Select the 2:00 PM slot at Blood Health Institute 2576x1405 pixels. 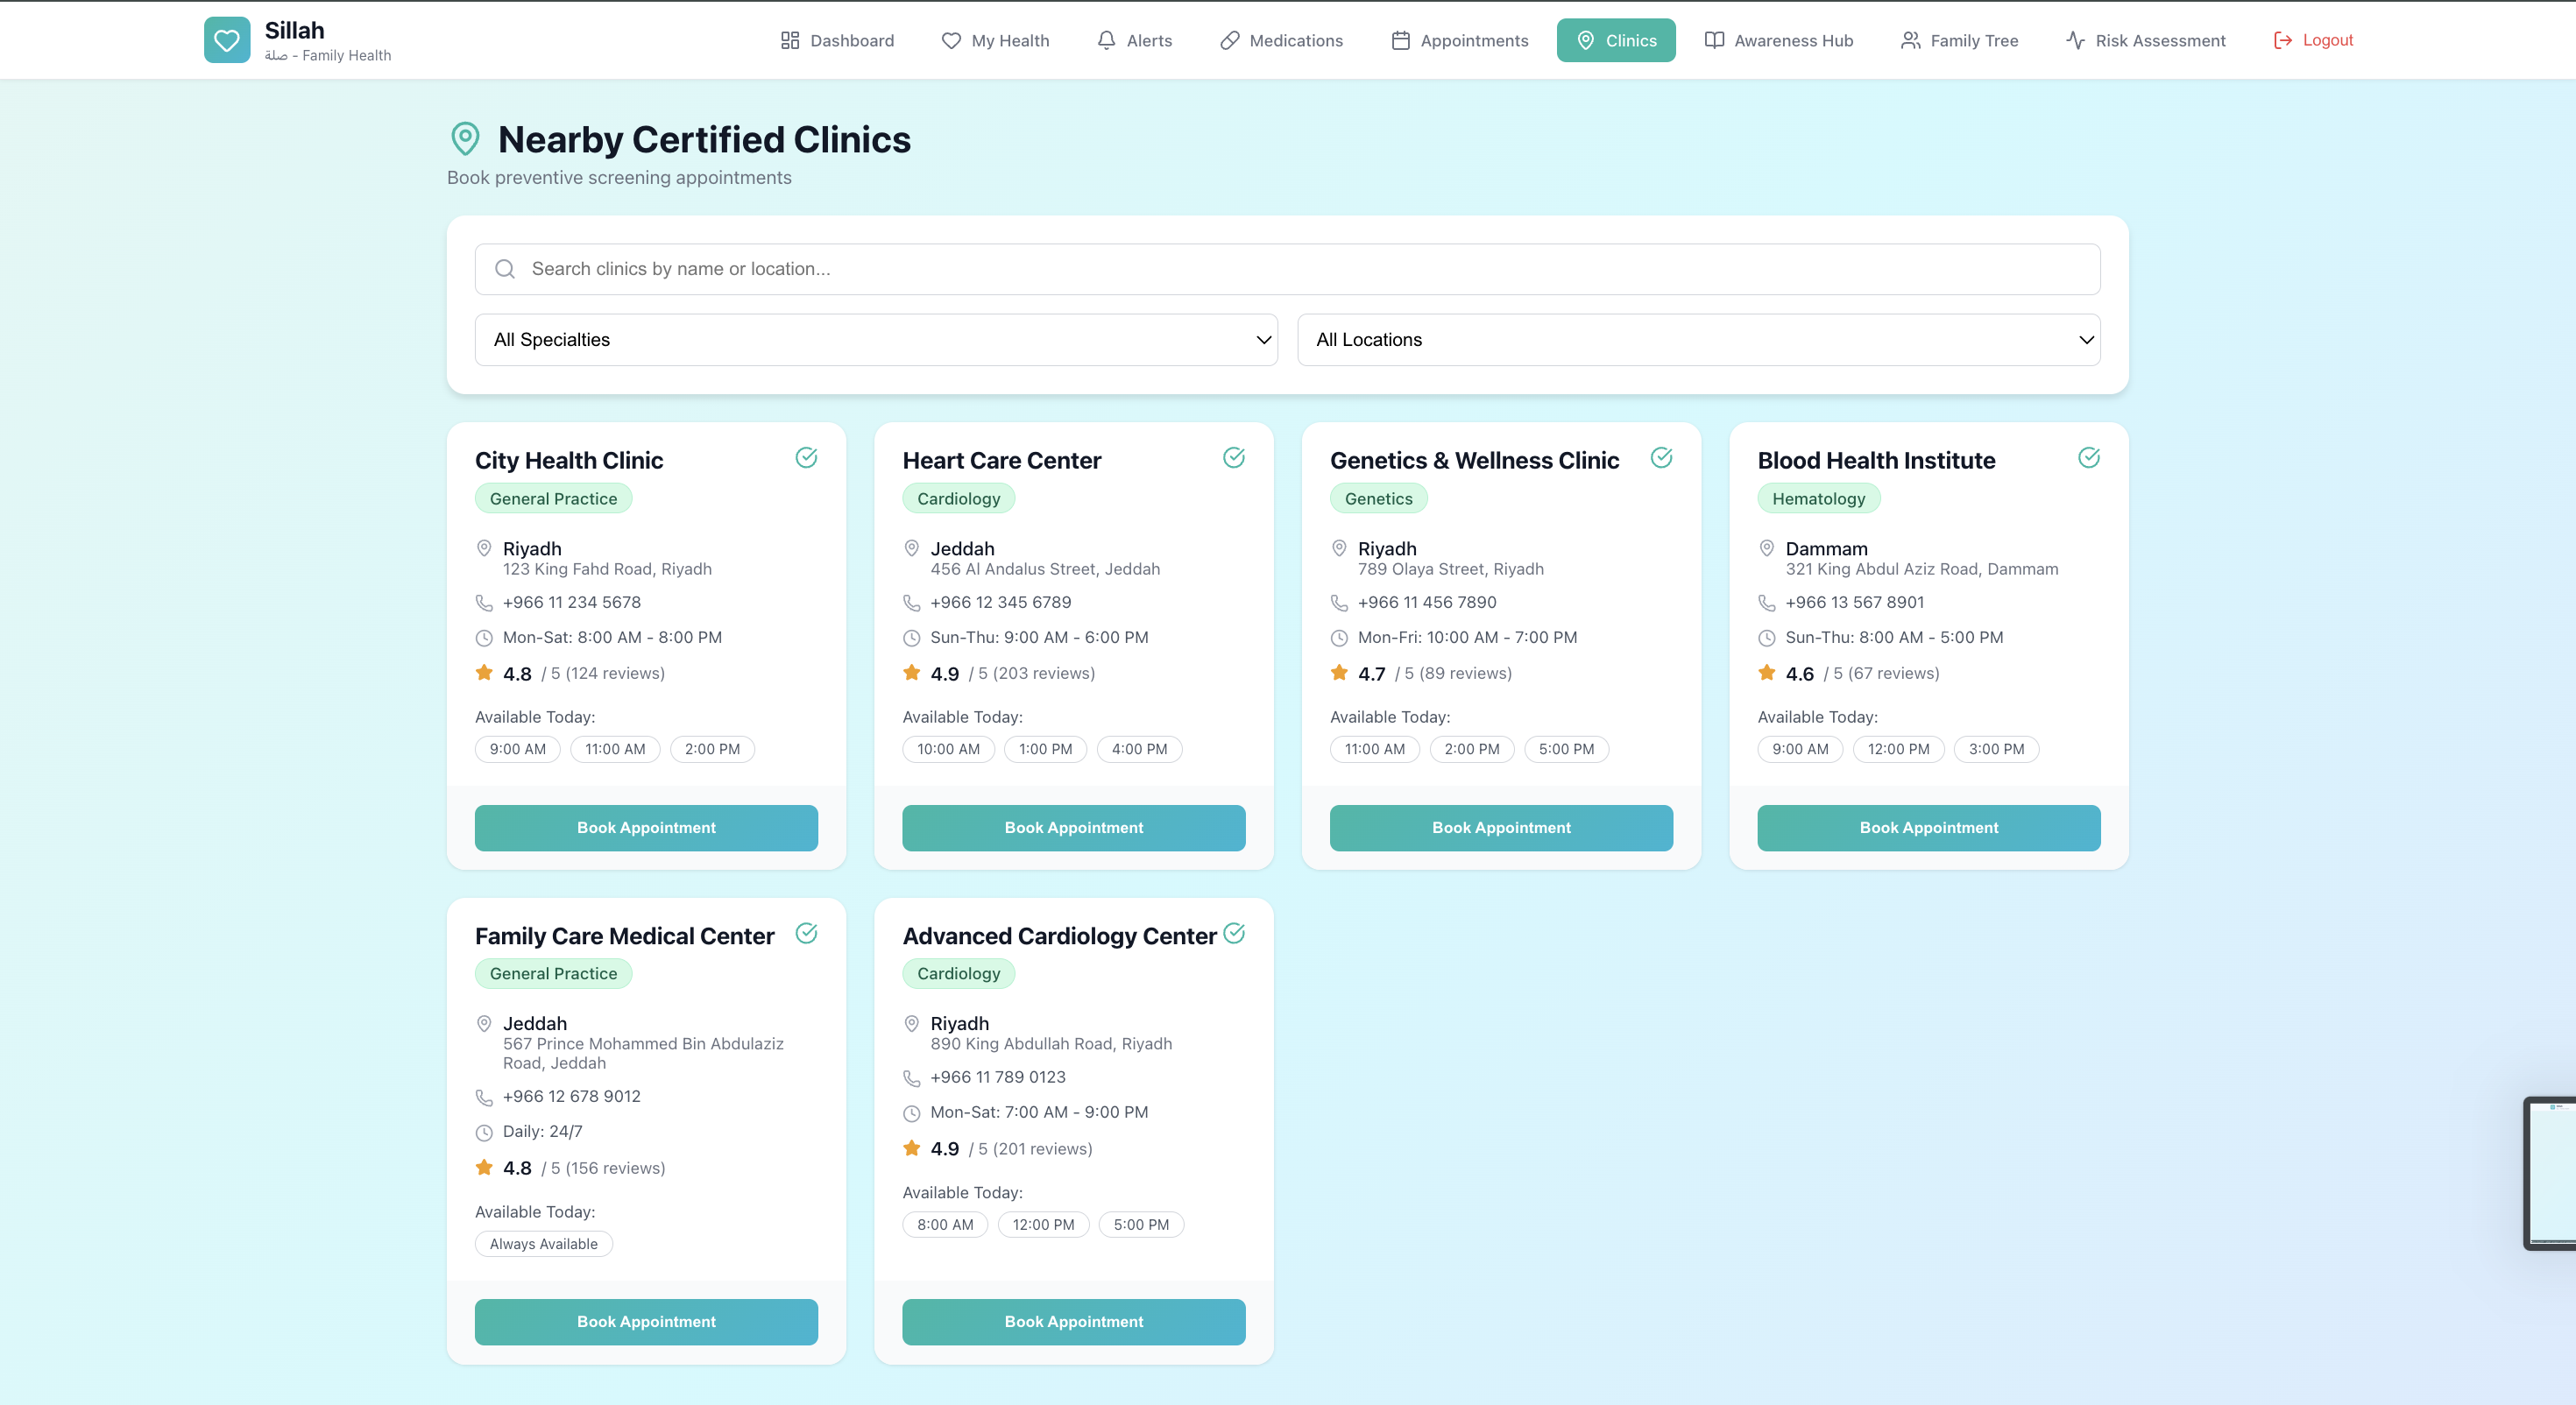pyautogui.click(x=1898, y=748)
